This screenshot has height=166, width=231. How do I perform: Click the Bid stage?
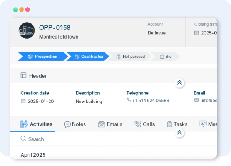(x=165, y=57)
